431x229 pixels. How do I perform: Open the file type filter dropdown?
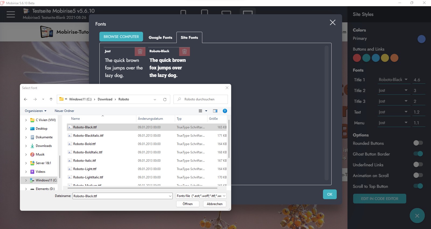click(201, 196)
